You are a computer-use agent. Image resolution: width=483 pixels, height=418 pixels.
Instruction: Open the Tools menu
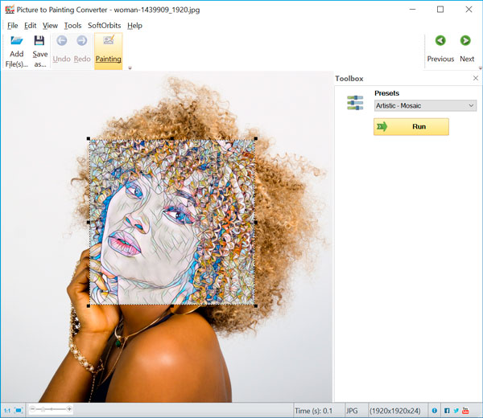tap(72, 26)
